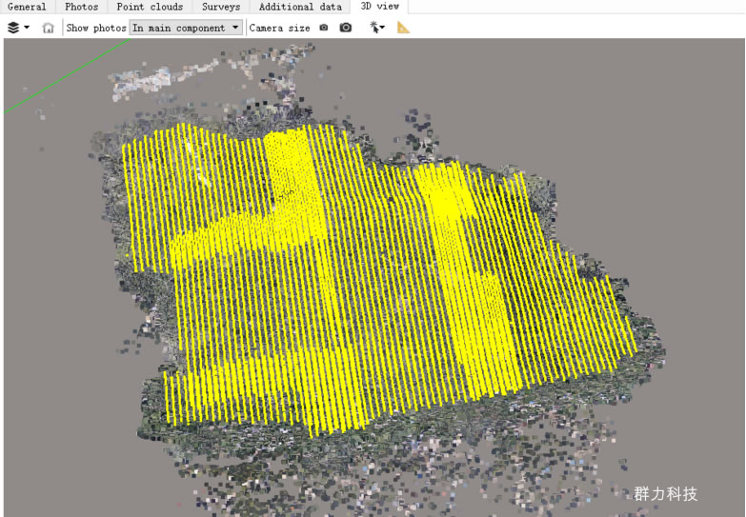
Task: Select the pointer selection tool icon
Action: (374, 28)
